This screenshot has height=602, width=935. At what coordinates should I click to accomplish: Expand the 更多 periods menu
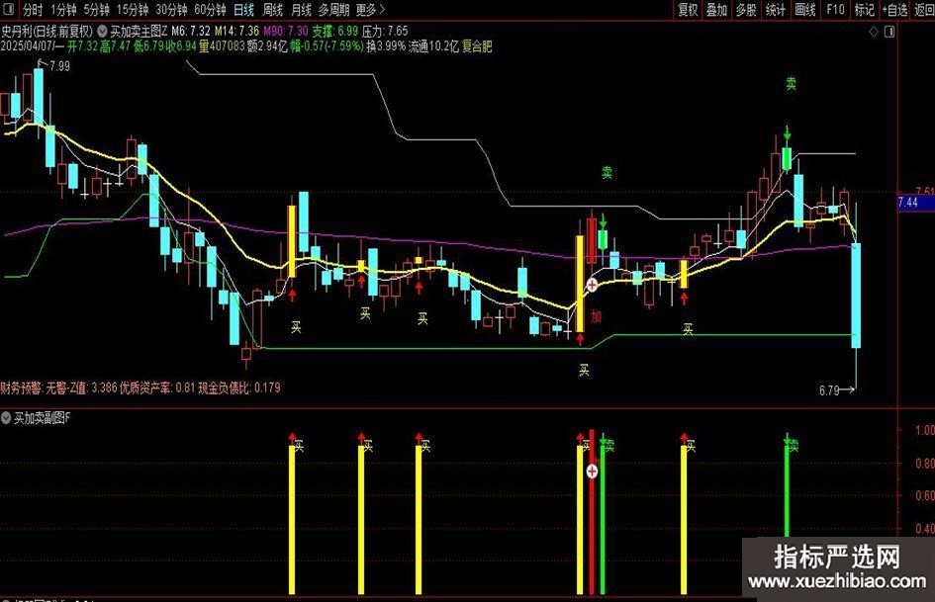point(370,10)
